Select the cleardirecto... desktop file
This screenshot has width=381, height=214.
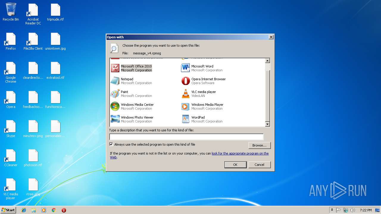click(x=33, y=70)
